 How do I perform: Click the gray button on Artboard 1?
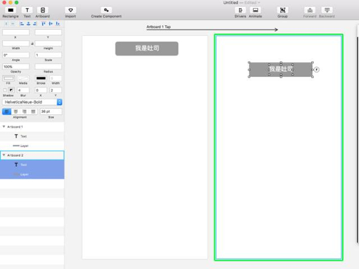(147, 48)
